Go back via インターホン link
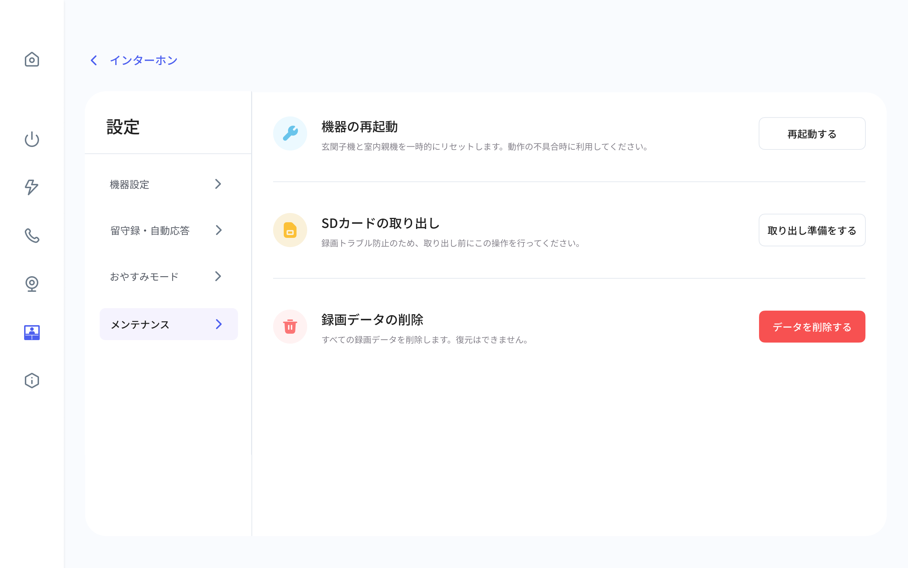 (x=143, y=60)
